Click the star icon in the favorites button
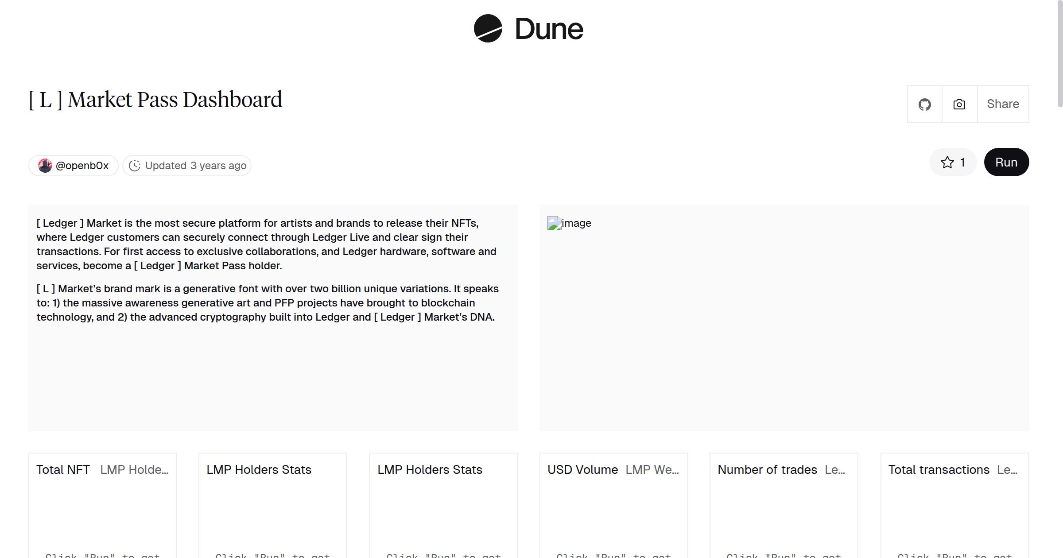1063x558 pixels. tap(947, 162)
